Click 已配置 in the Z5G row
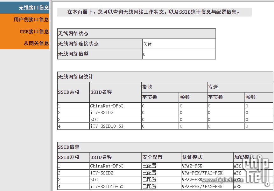The image size is (274, 191). tap(149, 180)
